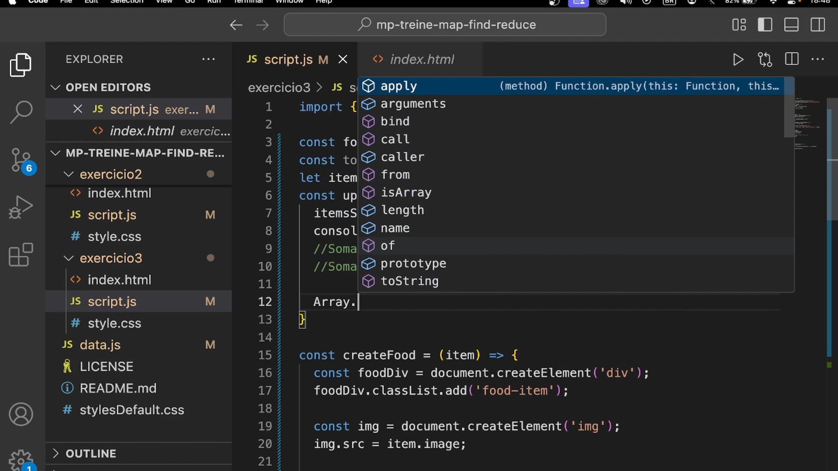Toggle the secondary side bar visibility

(817, 24)
